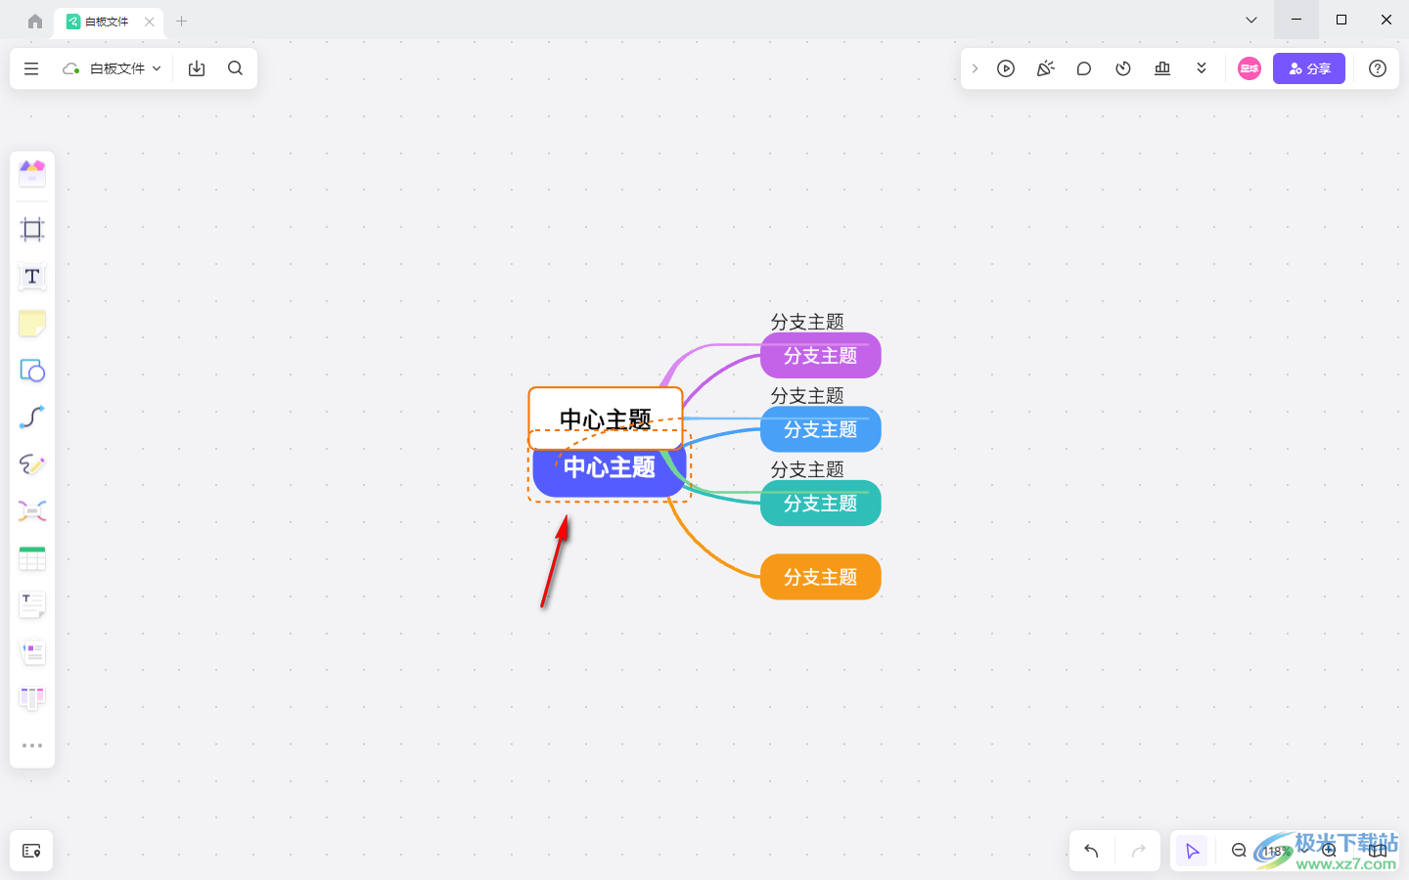This screenshot has height=880, width=1409.
Task: Close the 白板文件 tab
Action: (x=149, y=22)
